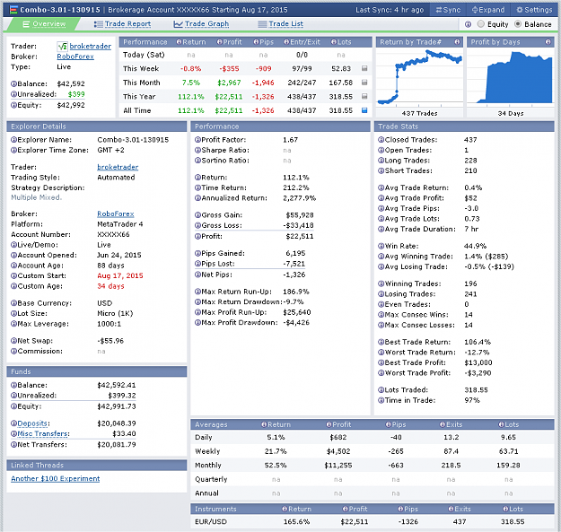
Task: Click info icon next to Max Consec Wins
Action: (x=381, y=315)
